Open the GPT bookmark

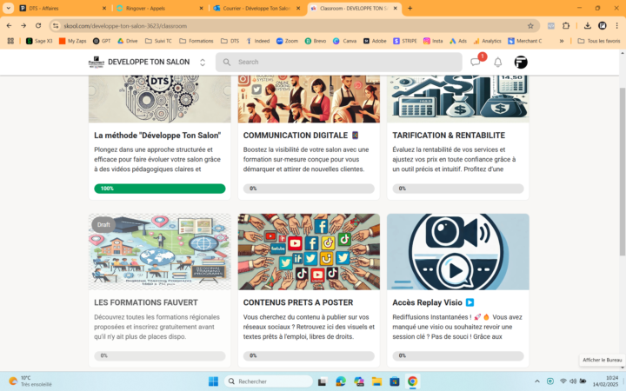pos(102,41)
